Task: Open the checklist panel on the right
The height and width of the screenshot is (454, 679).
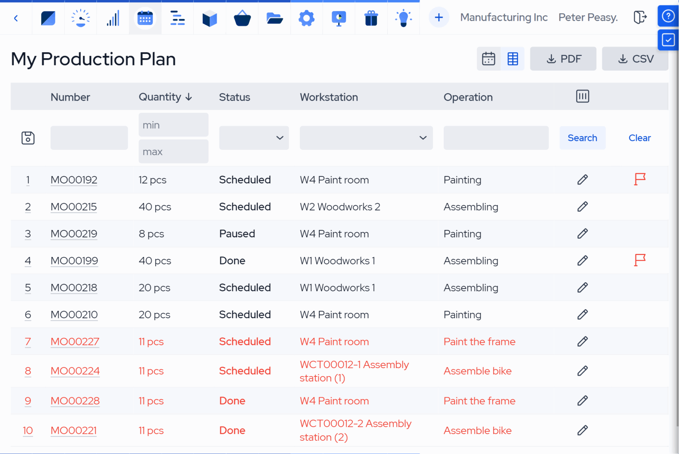Action: tap(668, 40)
